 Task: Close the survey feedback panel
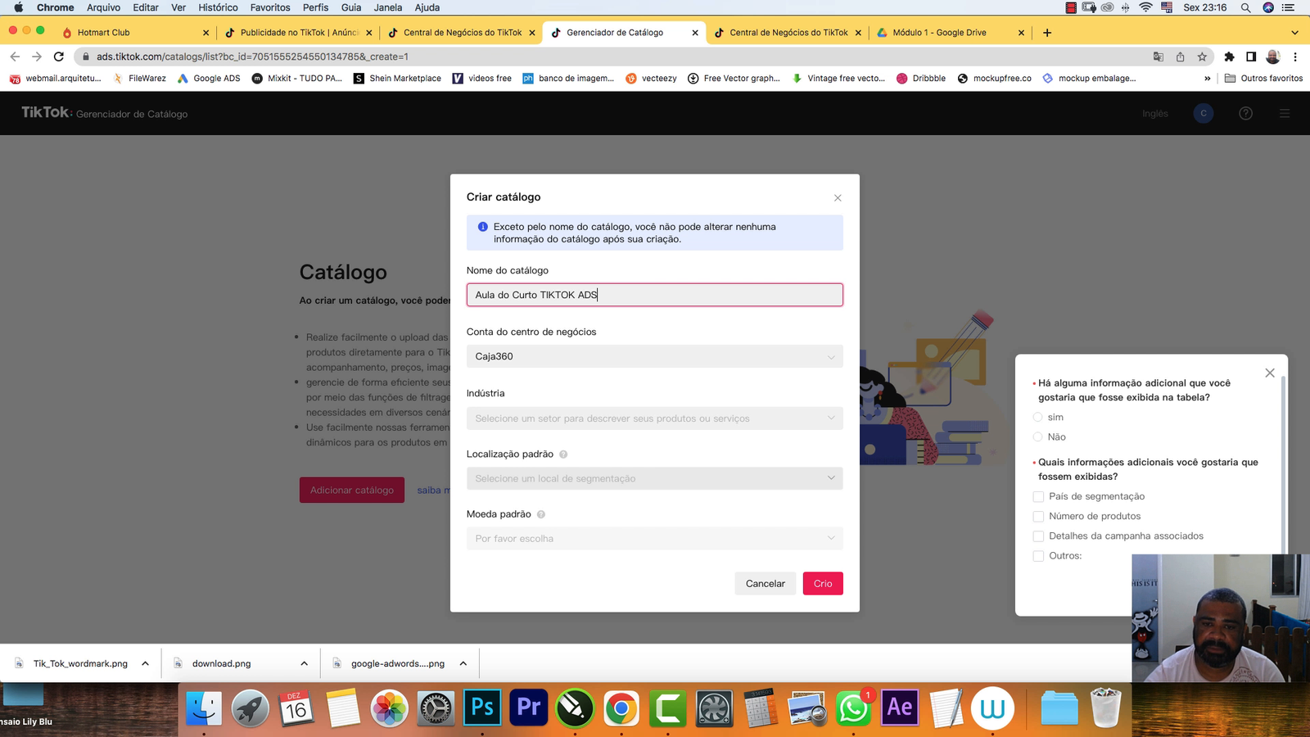[x=1270, y=373]
